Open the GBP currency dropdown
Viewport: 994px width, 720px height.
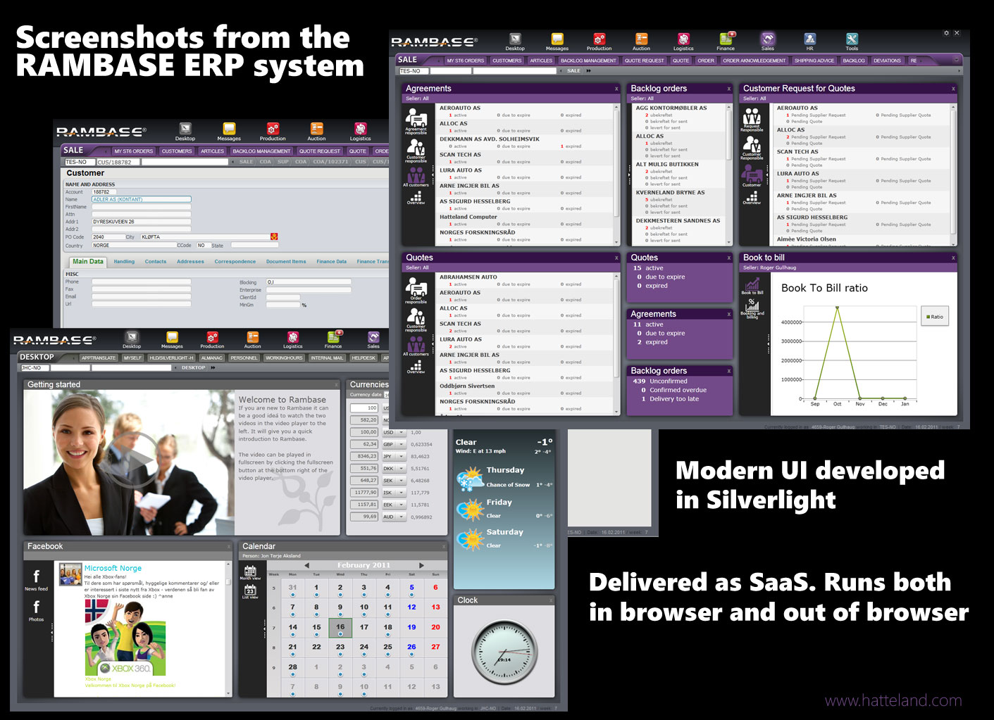[x=402, y=445]
